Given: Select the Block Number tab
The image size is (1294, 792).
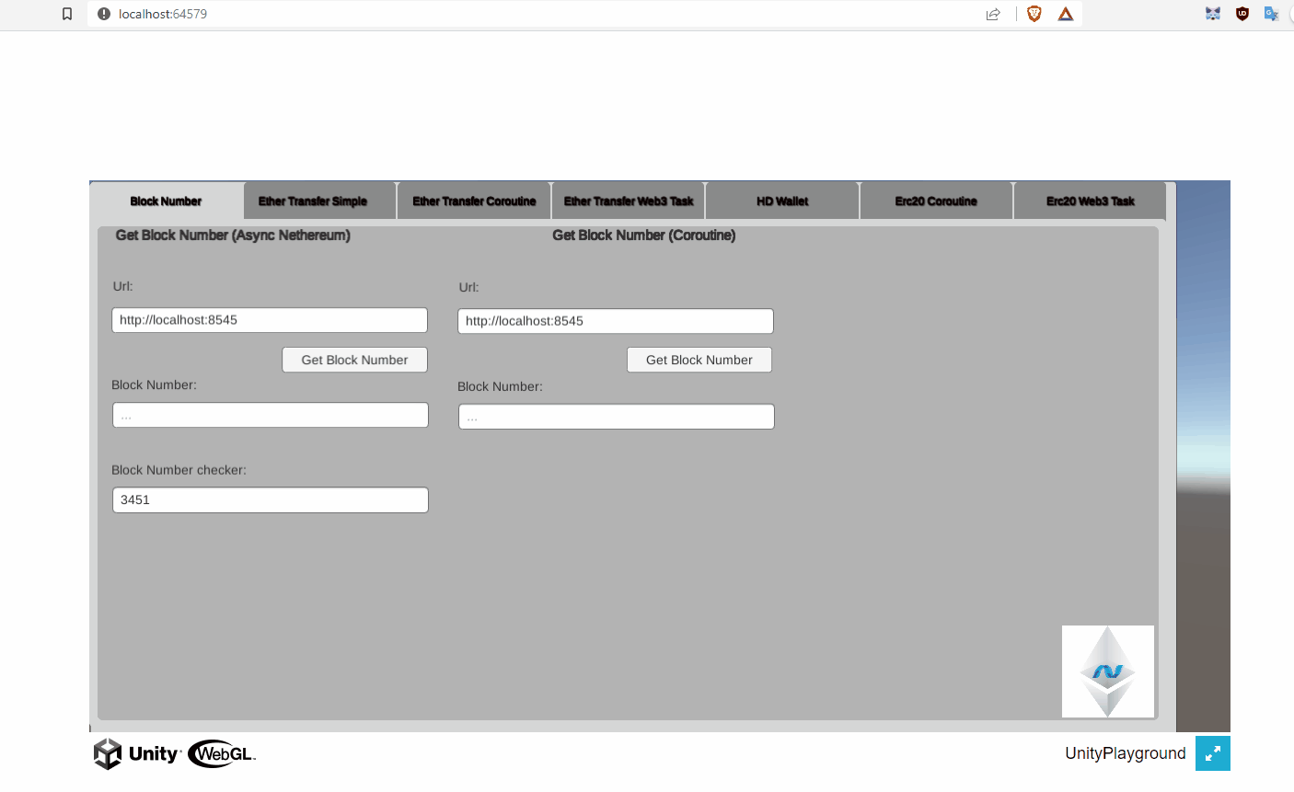Looking at the screenshot, I should [x=167, y=201].
